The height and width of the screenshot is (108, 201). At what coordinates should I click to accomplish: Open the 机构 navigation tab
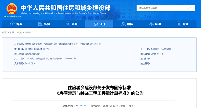tap(44, 24)
